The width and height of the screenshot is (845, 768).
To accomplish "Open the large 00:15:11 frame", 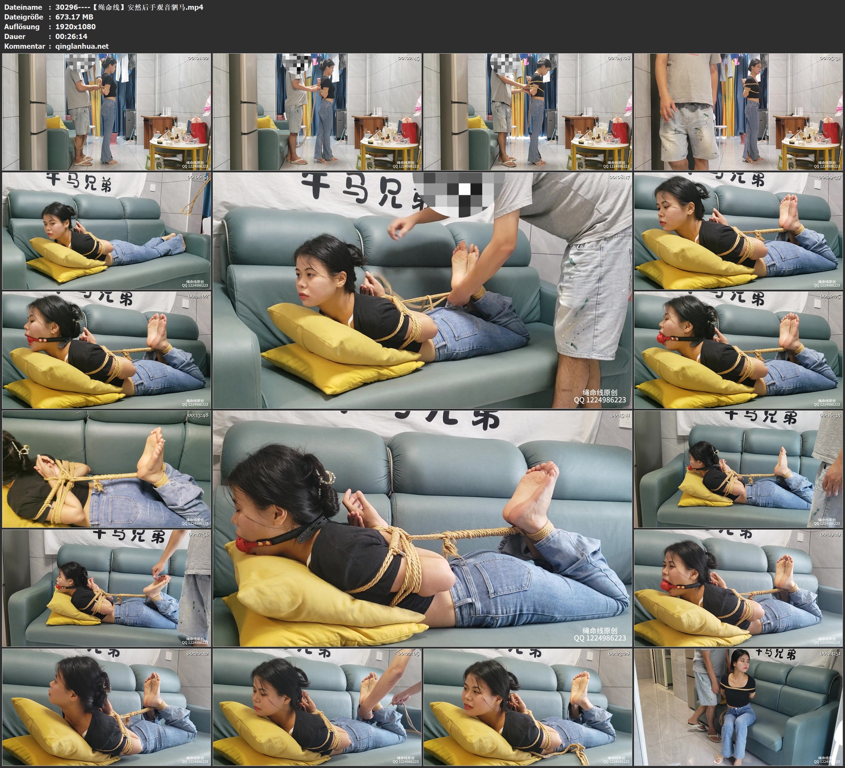I will [x=422, y=528].
